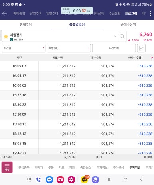Tap the pink 메뉴 hamburger button
The height and width of the screenshot is (185, 154).
(x=7, y=167)
